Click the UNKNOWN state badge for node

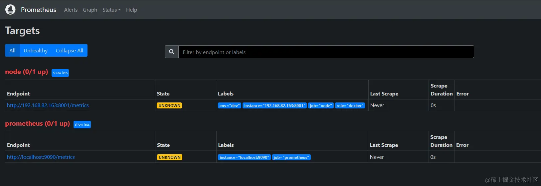point(169,105)
